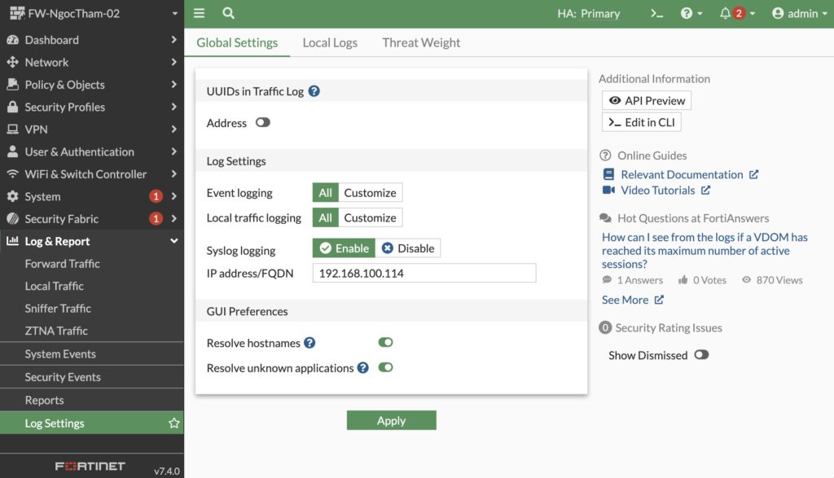The image size is (834, 478).
Task: Expand User & Authentication chevron
Action: tap(174, 151)
